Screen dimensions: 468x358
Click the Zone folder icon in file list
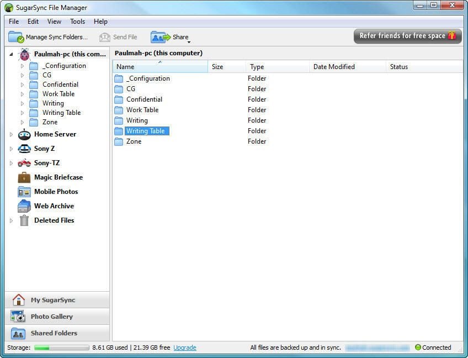coord(119,141)
